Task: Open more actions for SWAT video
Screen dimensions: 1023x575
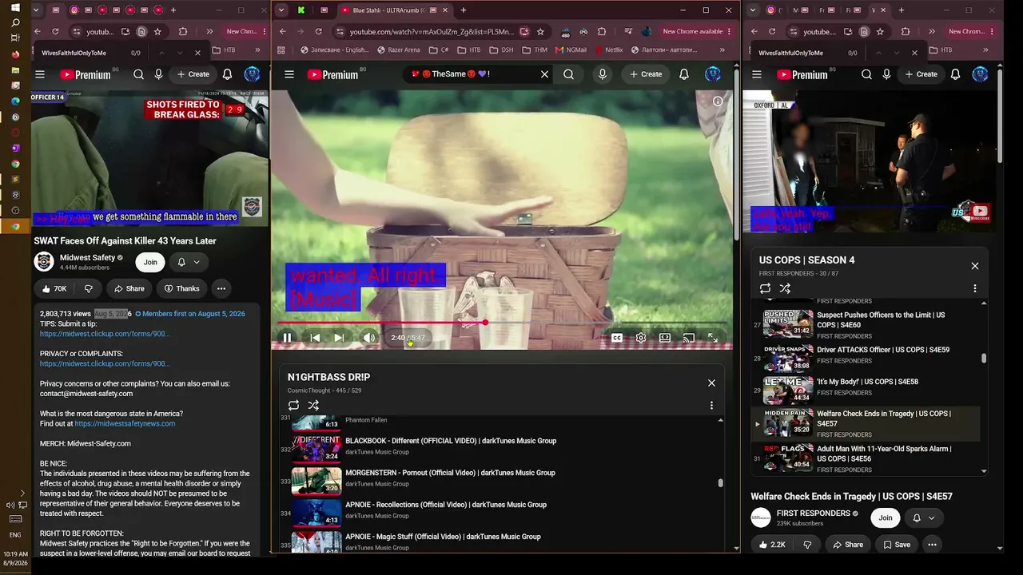Action: pos(221,288)
